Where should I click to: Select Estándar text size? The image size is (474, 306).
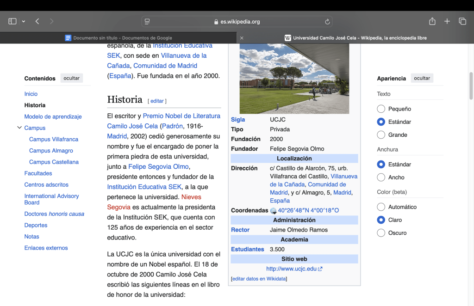381,122
